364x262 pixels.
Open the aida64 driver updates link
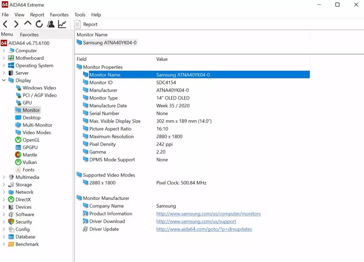click(x=204, y=229)
